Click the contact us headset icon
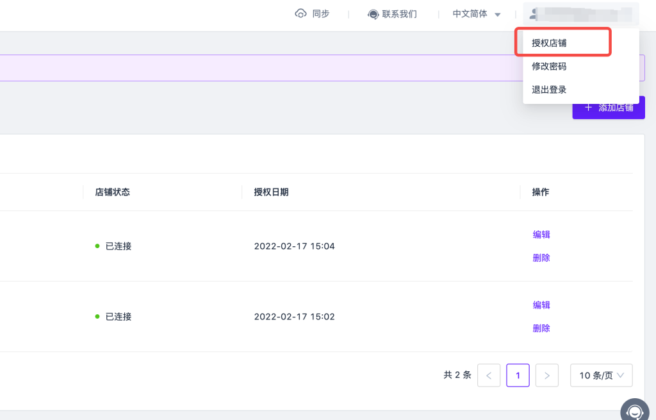Screen dimensions: 656x420 [373, 14]
